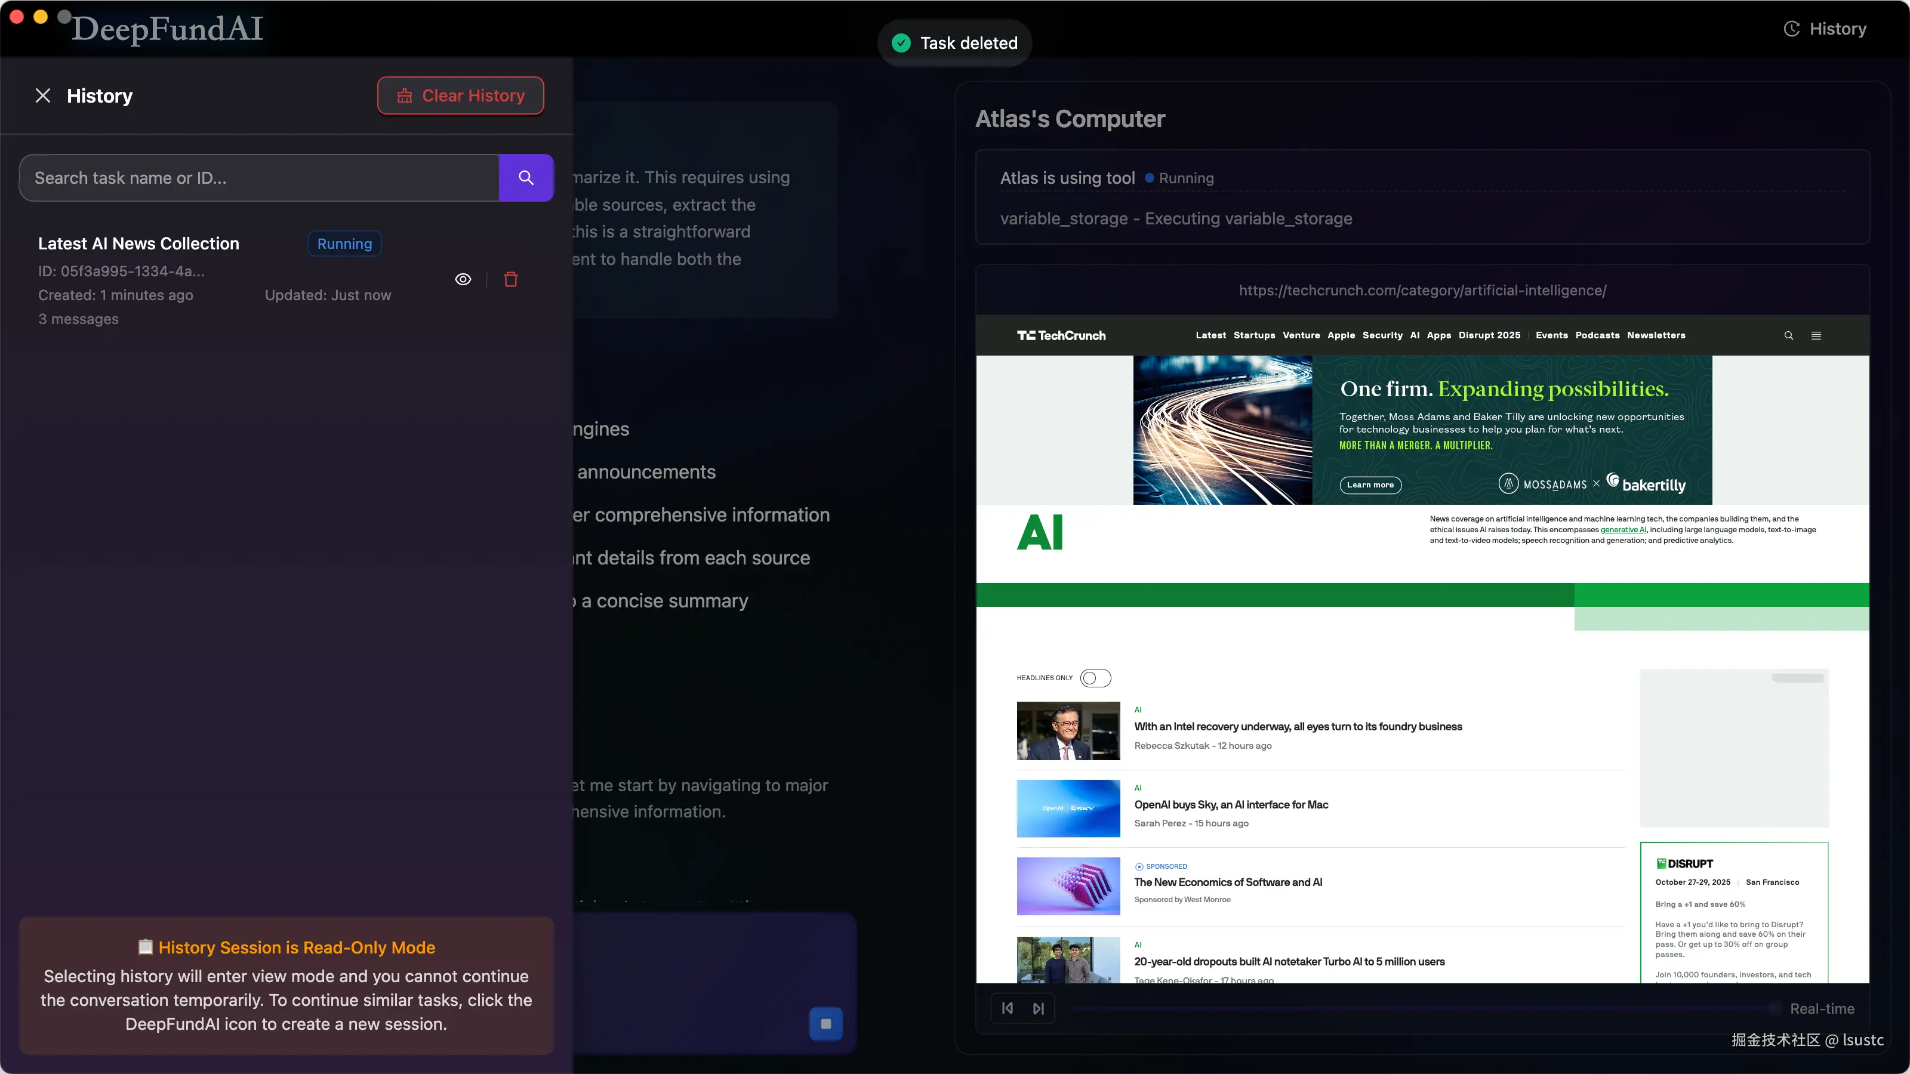
Task: Click into Search task name or ID field
Action: [260, 178]
